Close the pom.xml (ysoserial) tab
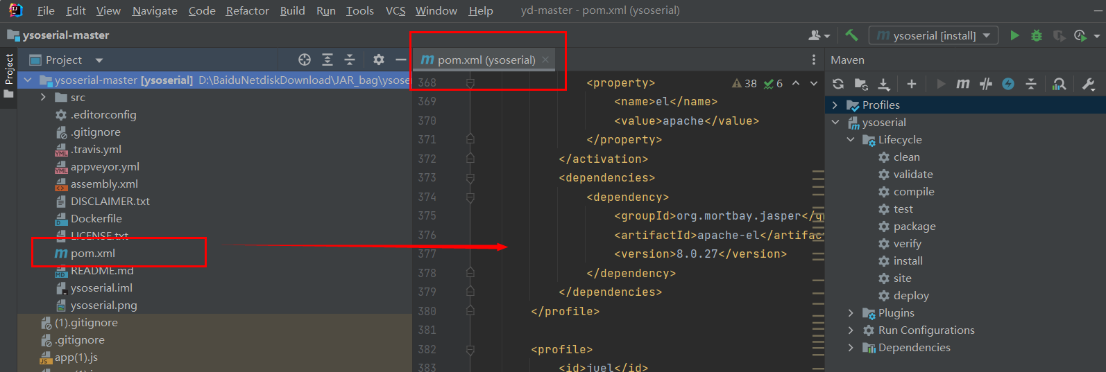This screenshot has width=1106, height=372. [x=545, y=60]
